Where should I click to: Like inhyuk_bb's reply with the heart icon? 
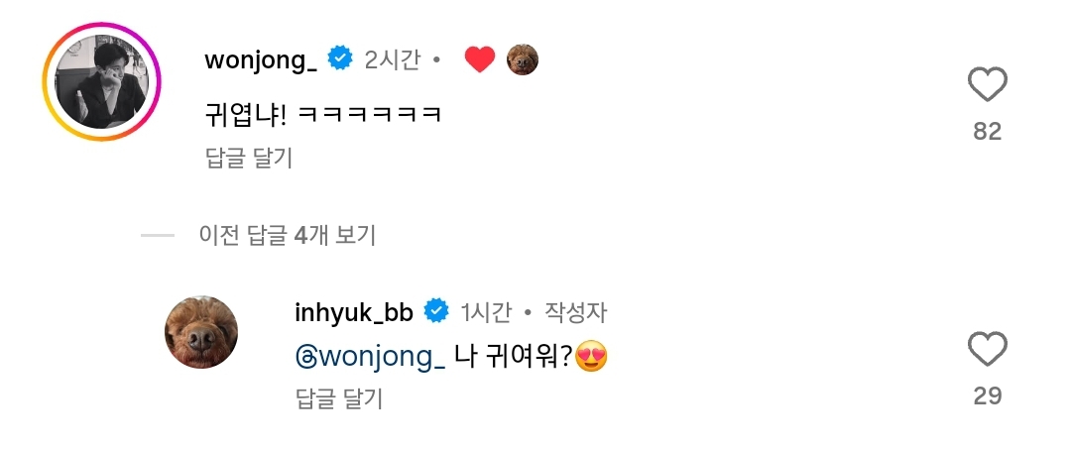pos(987,350)
